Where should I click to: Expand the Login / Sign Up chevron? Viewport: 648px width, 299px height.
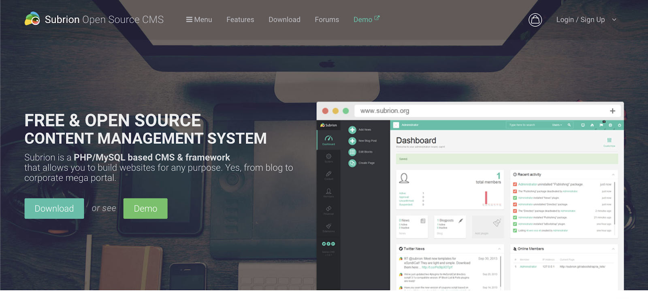pos(614,19)
